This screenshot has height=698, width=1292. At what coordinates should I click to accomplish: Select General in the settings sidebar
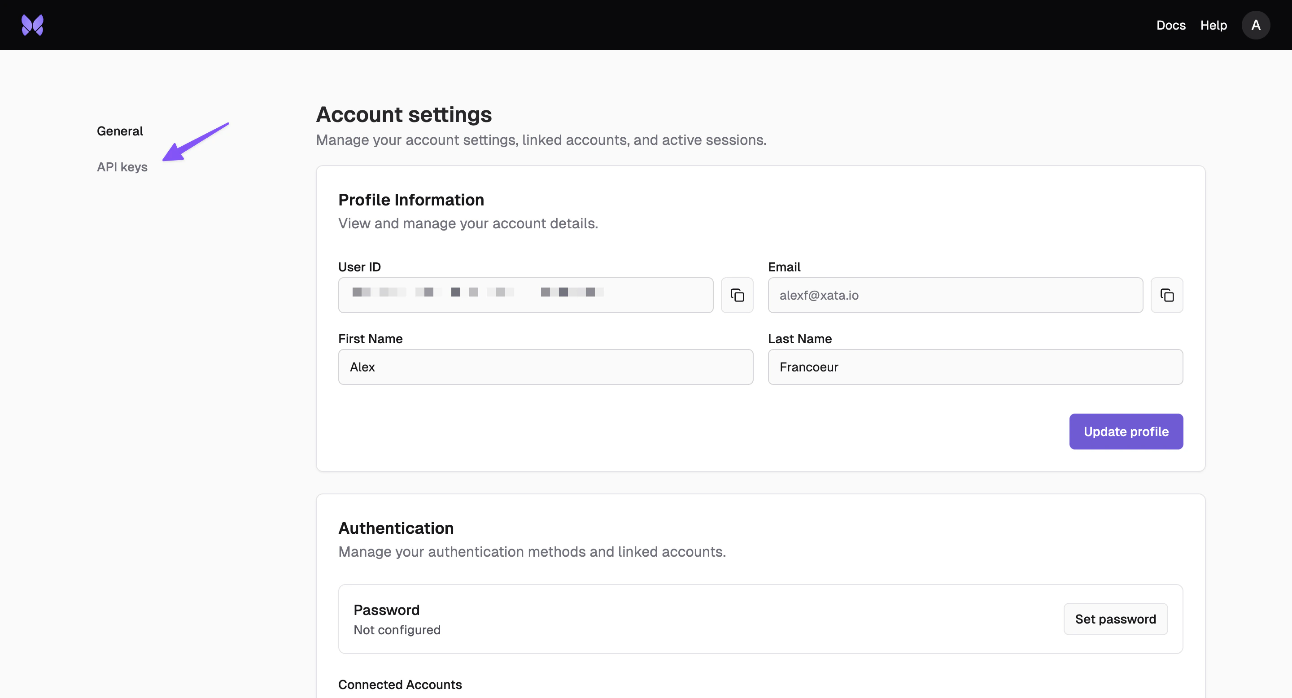[119, 131]
